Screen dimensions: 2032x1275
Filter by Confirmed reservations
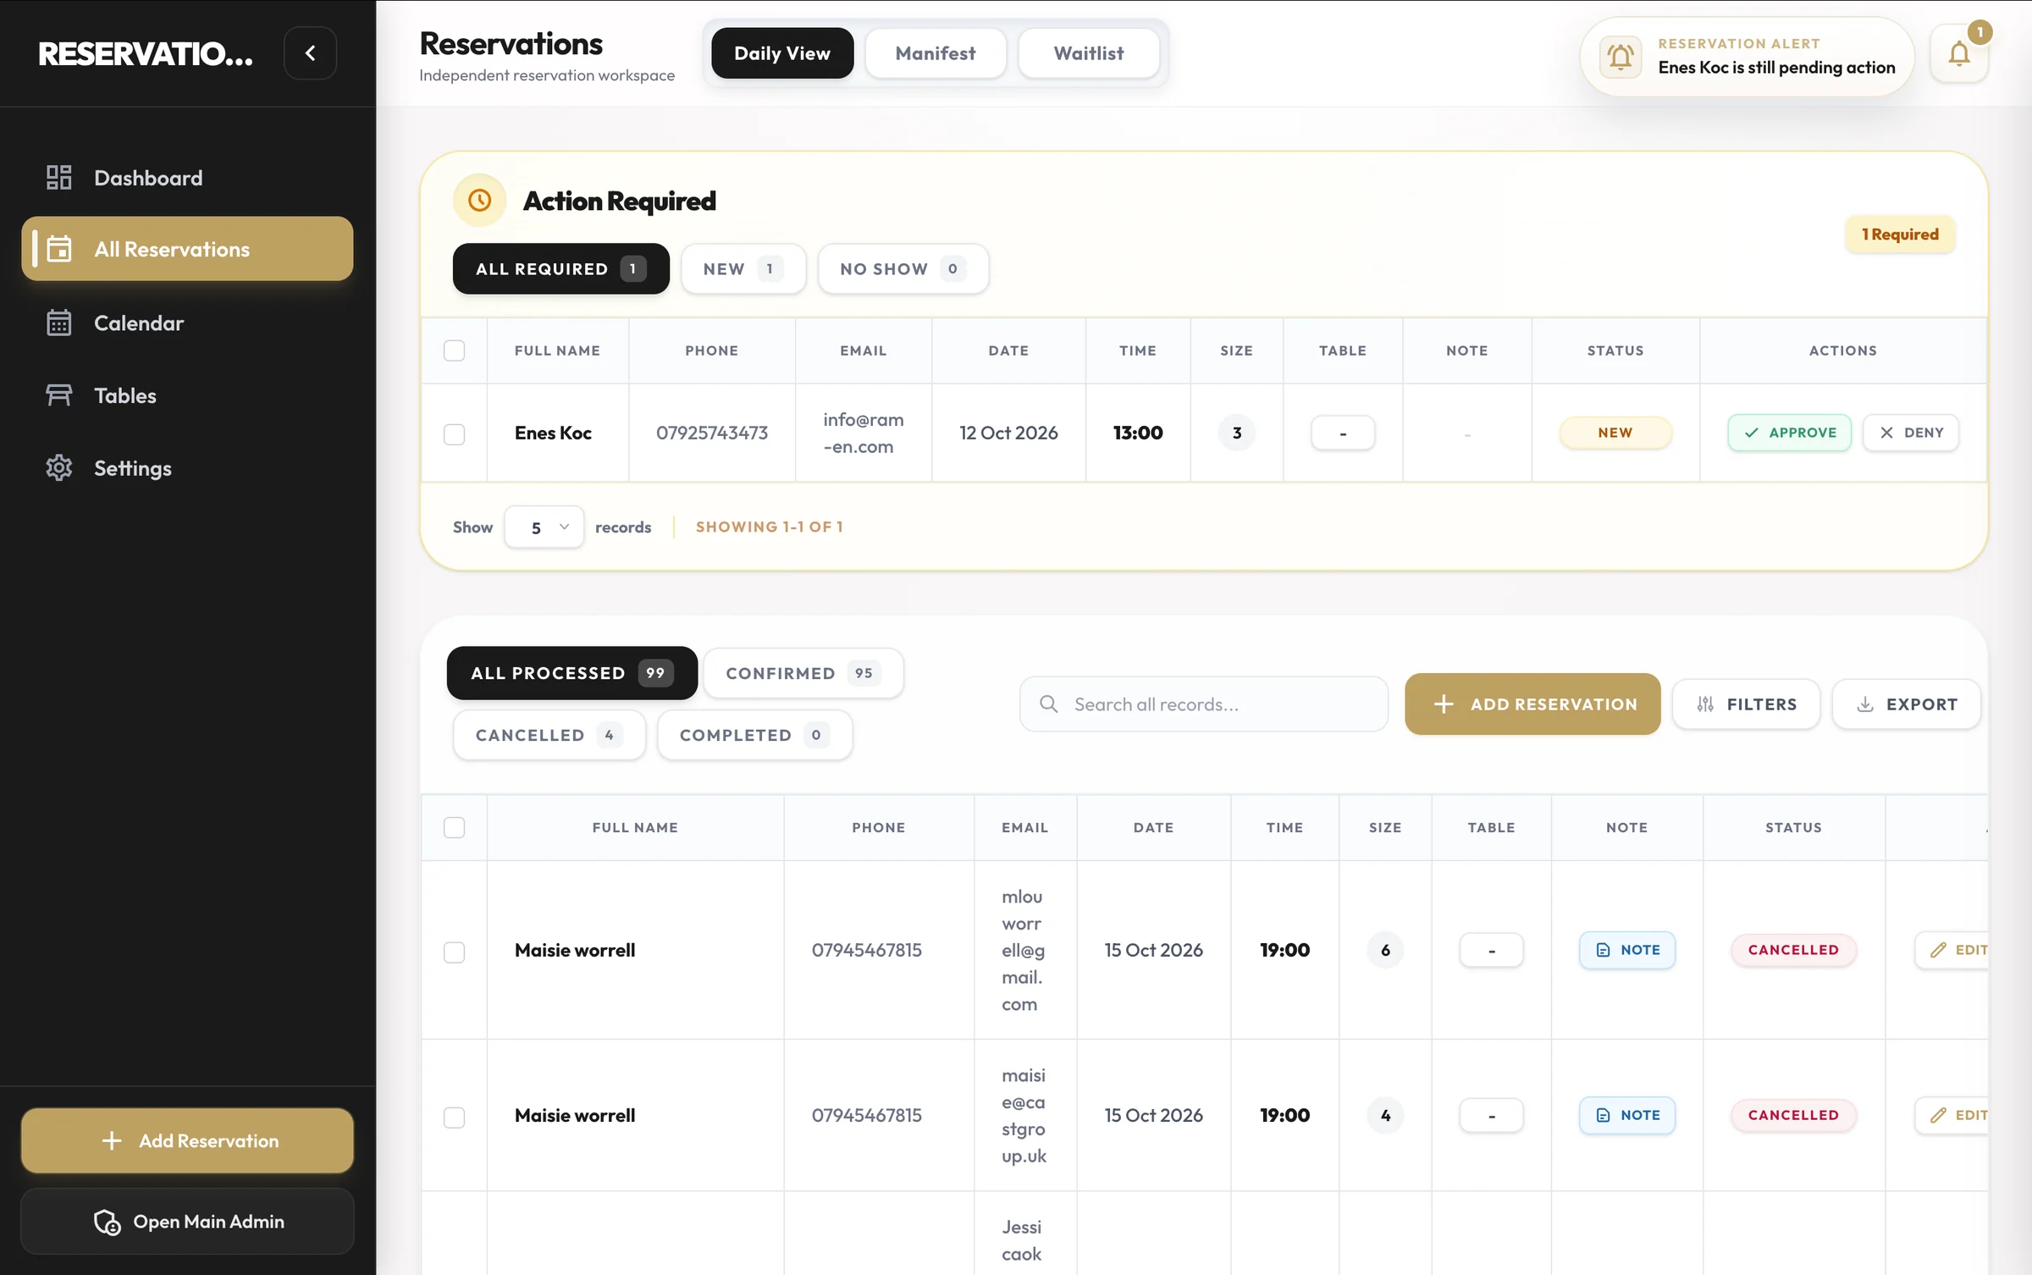pyautogui.click(x=803, y=673)
